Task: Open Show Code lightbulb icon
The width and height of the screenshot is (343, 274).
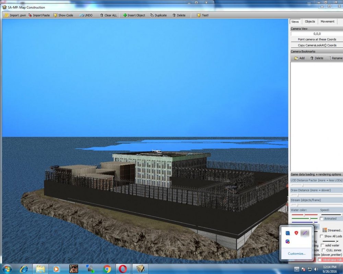Action: click(55, 15)
